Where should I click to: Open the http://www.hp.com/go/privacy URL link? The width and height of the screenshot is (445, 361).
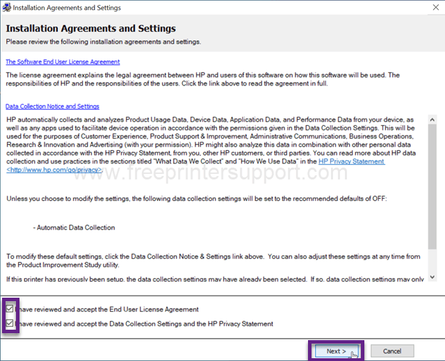pos(54,170)
